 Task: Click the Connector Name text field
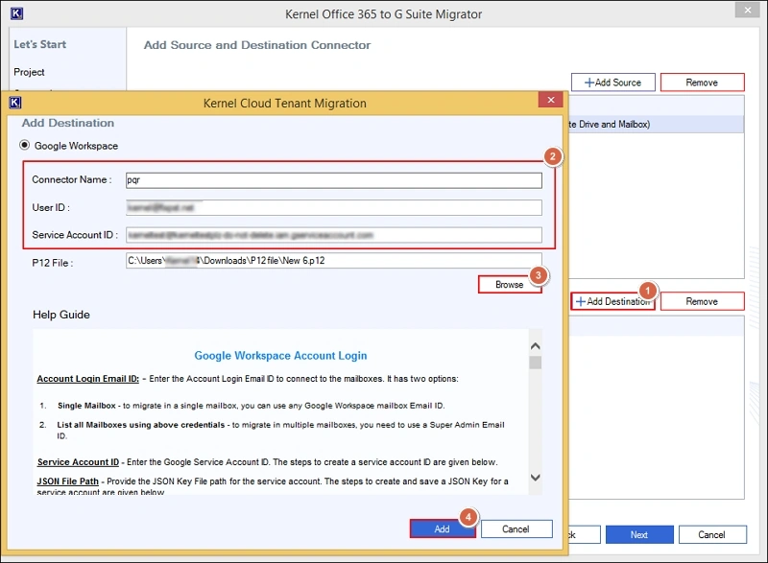tap(334, 179)
